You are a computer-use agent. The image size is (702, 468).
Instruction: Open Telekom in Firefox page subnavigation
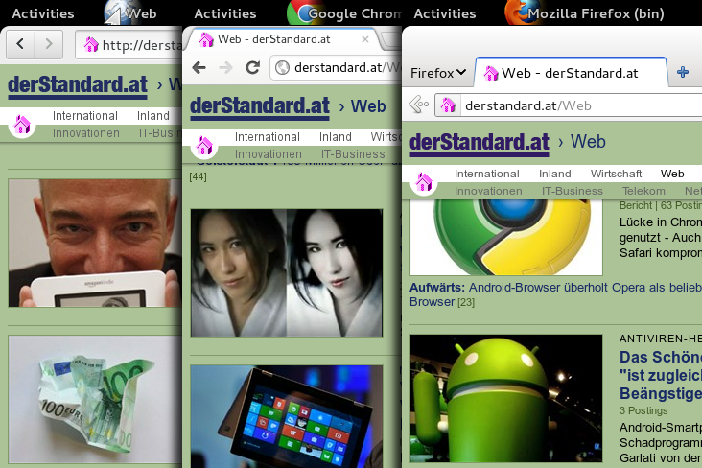coord(643,191)
